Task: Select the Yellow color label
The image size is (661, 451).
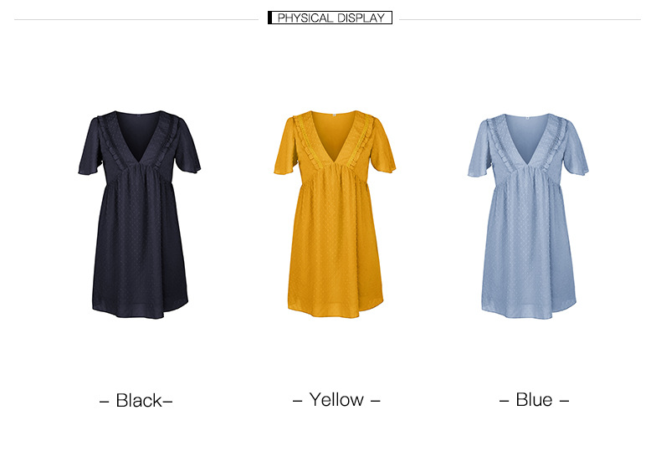Action: pos(336,400)
